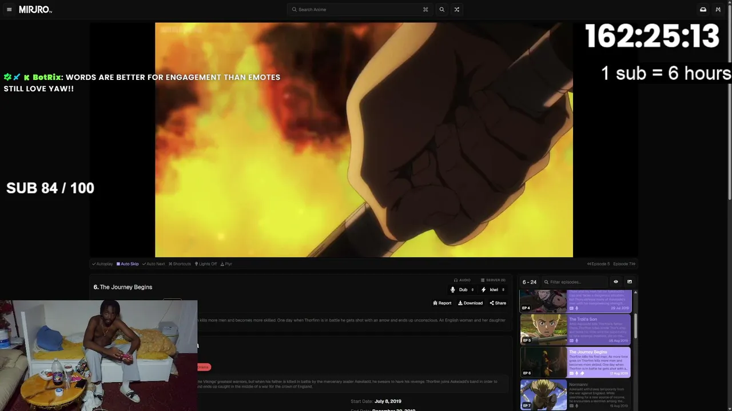This screenshot has width=732, height=411.
Task: Click 'Normanni' episode title text
Action: [x=579, y=385]
